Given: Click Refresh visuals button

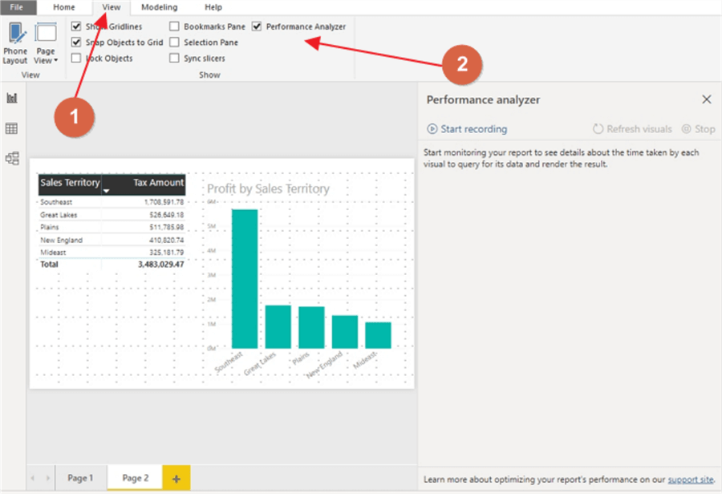Looking at the screenshot, I should [x=632, y=129].
